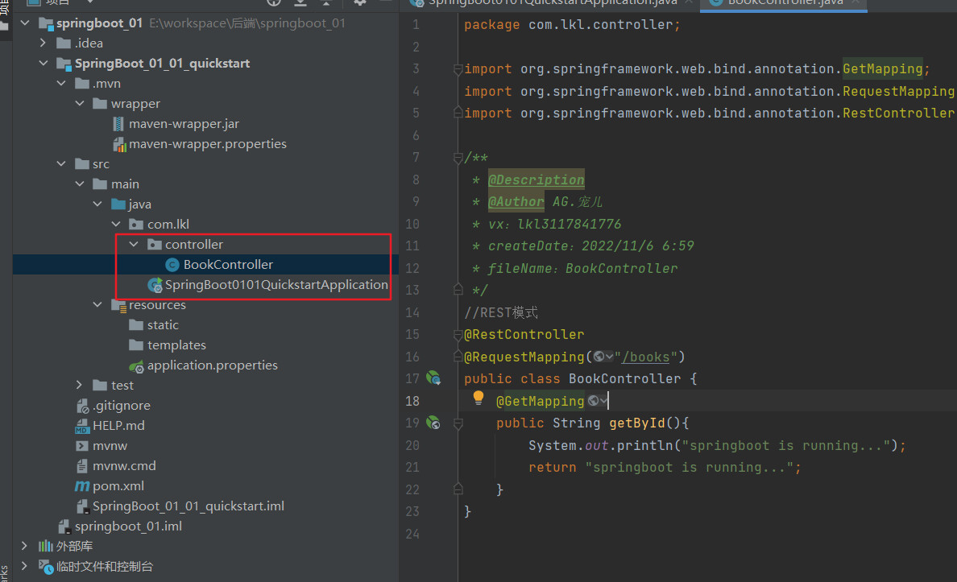Select maven-wrapper.jar file
Screen dimensions: 957x582
(x=184, y=124)
